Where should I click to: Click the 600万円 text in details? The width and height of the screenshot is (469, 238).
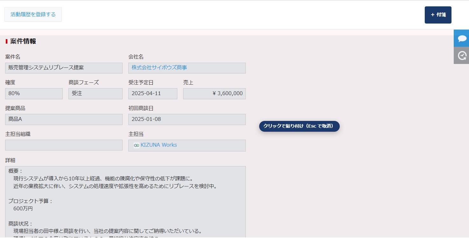pos(23,209)
